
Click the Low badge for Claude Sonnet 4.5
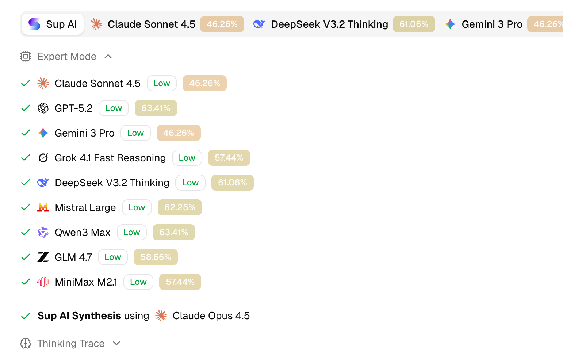tap(162, 83)
